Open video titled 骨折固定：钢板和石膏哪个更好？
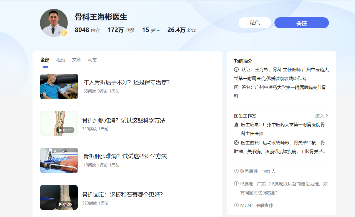This screenshot has height=217, width=355. (x=122, y=194)
